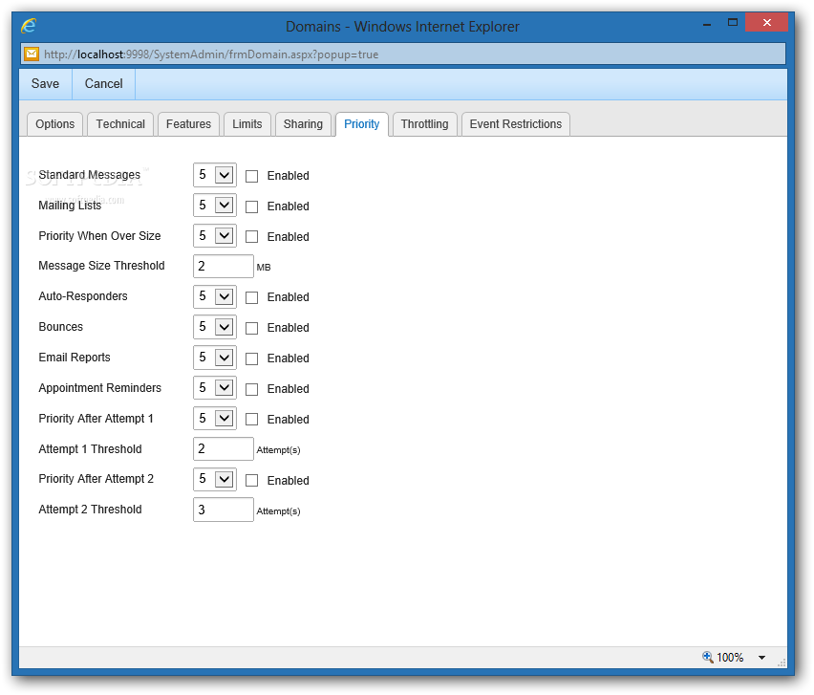The width and height of the screenshot is (814, 695).
Task: Expand Appointment Reminders priority dropdown
Action: point(214,388)
